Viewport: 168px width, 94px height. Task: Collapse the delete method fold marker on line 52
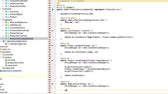[56, 84]
